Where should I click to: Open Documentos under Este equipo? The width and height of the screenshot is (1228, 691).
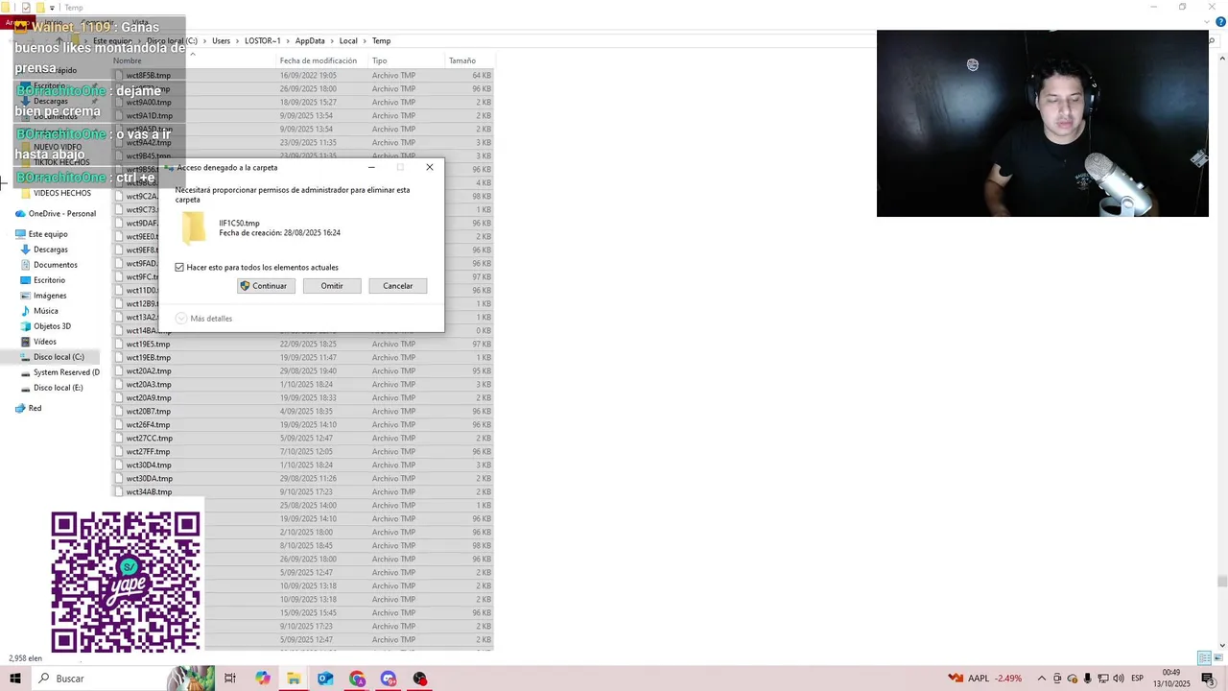(x=49, y=265)
